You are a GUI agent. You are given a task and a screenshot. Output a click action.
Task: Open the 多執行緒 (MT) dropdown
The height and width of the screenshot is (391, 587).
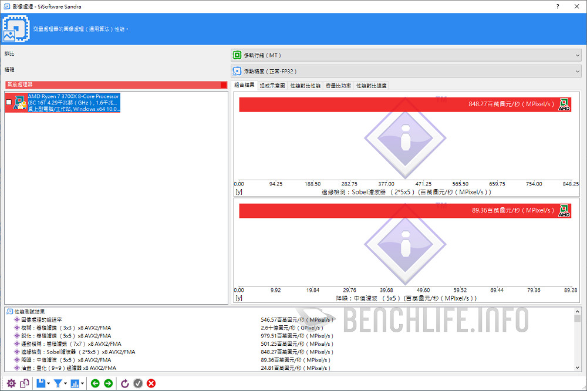406,55
